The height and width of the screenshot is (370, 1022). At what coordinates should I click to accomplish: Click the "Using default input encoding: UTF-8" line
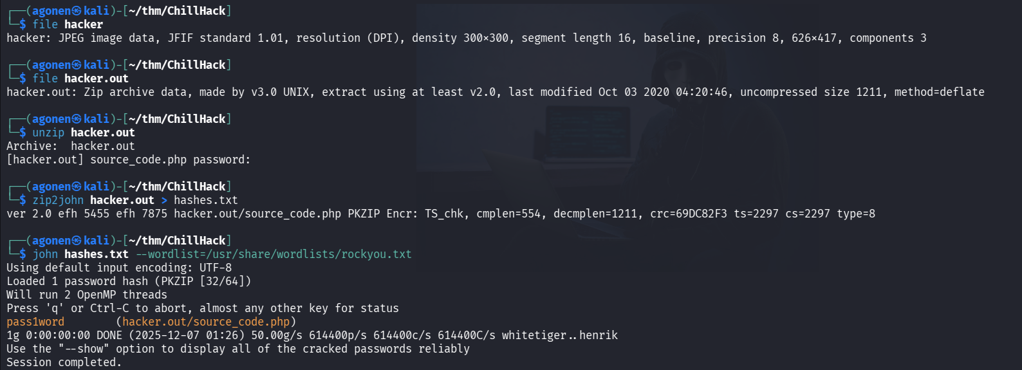coord(119,268)
